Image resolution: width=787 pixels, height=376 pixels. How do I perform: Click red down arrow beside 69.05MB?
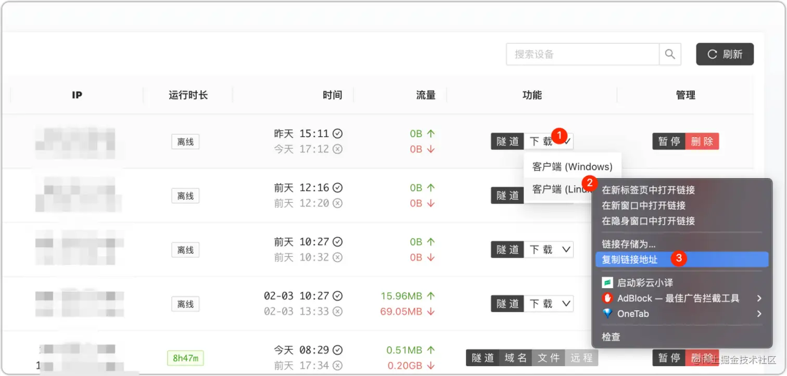click(430, 312)
